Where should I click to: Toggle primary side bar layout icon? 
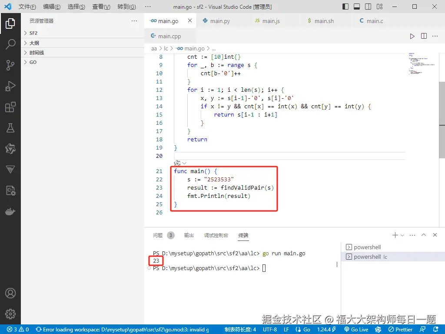click(345, 7)
